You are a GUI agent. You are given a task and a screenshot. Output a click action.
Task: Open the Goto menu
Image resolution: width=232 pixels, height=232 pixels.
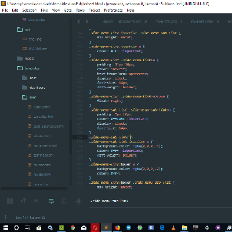(68, 10)
